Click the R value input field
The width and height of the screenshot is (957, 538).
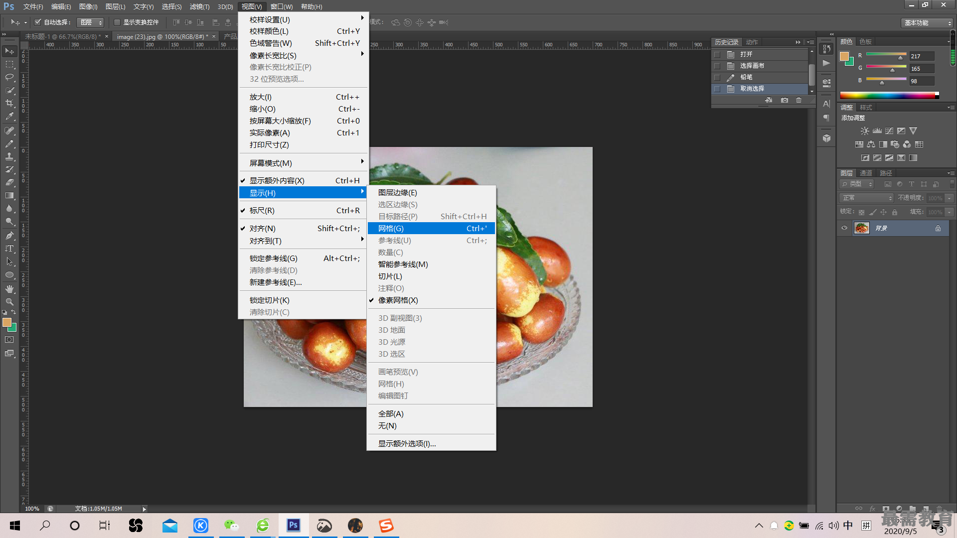(922, 56)
